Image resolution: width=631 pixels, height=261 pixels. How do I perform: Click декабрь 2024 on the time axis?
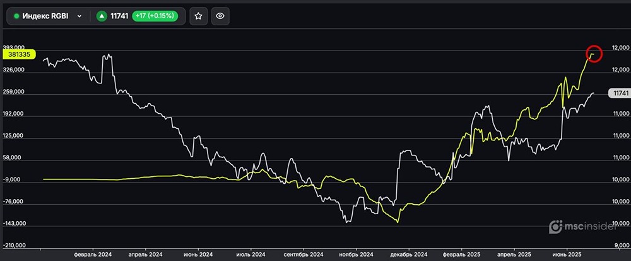(410, 254)
